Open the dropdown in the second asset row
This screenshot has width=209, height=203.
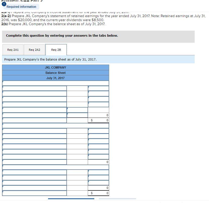tap(3, 93)
